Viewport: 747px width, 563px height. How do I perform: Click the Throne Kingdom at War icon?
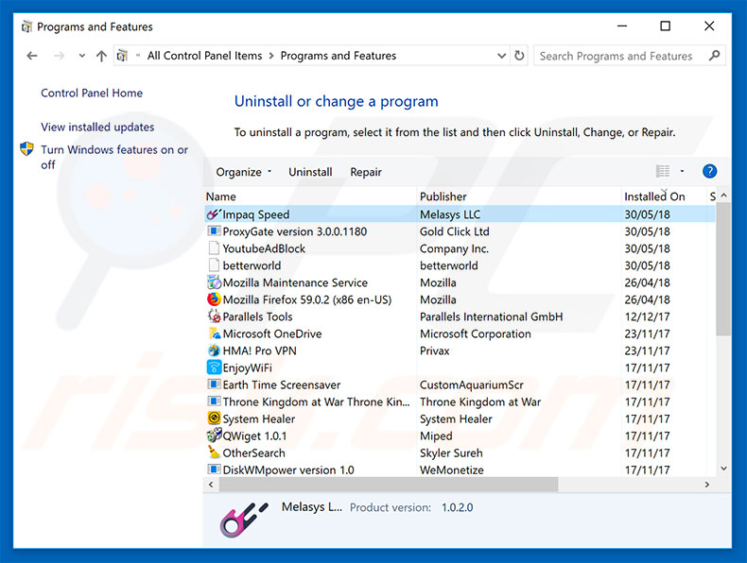pyautogui.click(x=214, y=401)
